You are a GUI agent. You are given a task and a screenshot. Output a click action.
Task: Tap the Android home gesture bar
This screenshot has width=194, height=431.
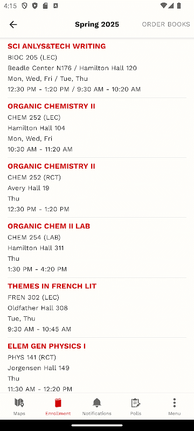pos(97,425)
